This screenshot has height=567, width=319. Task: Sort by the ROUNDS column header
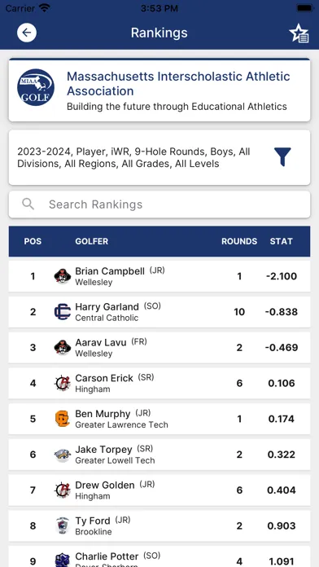(239, 241)
